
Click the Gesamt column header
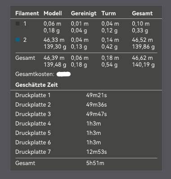coord(142,13)
